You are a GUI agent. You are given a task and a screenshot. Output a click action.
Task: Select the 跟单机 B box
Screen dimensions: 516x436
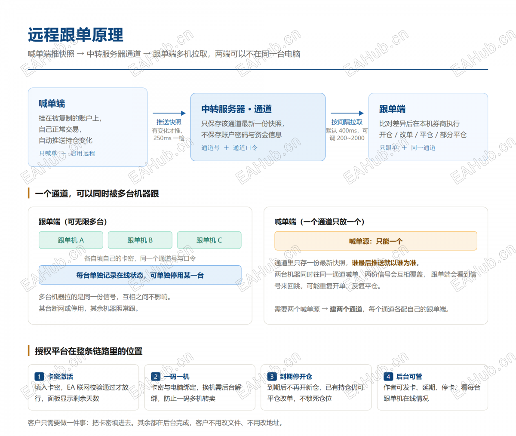(x=140, y=240)
